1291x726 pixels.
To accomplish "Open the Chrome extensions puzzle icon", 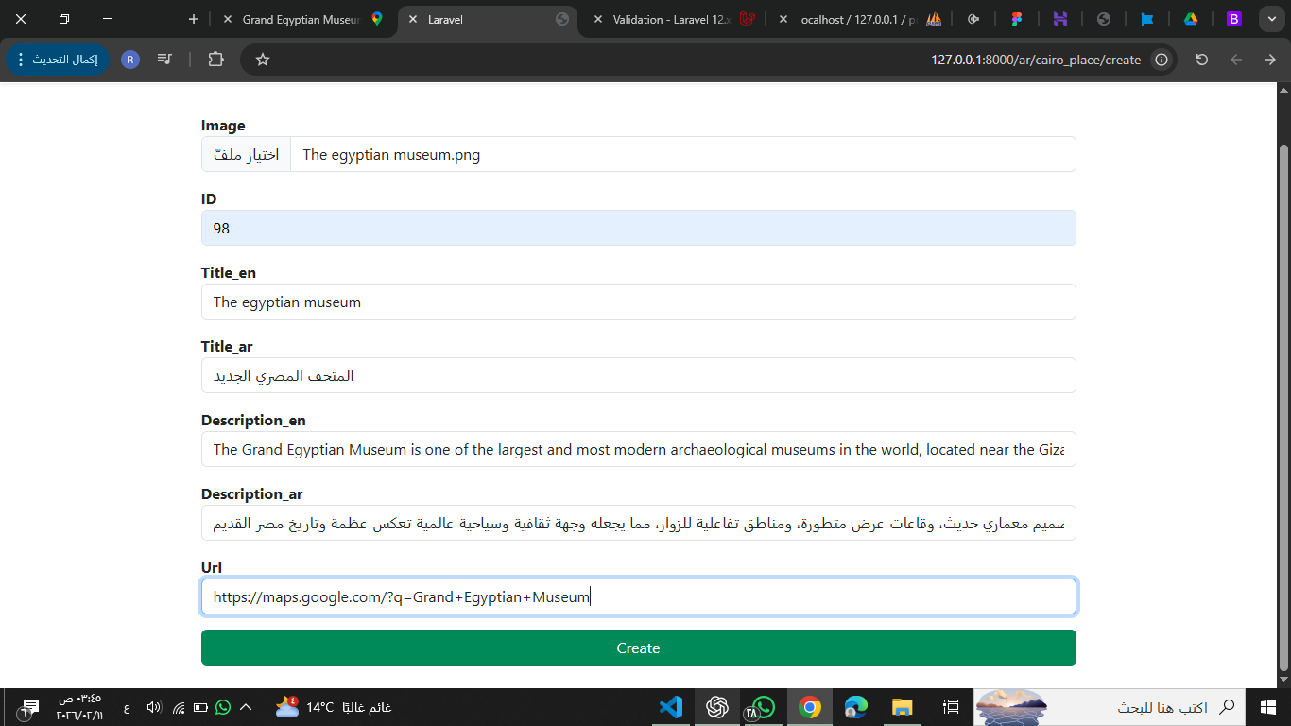I will point(215,60).
